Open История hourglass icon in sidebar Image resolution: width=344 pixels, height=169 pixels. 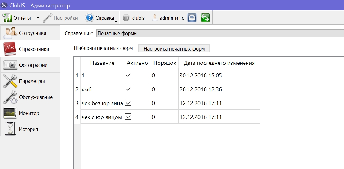click(x=10, y=129)
